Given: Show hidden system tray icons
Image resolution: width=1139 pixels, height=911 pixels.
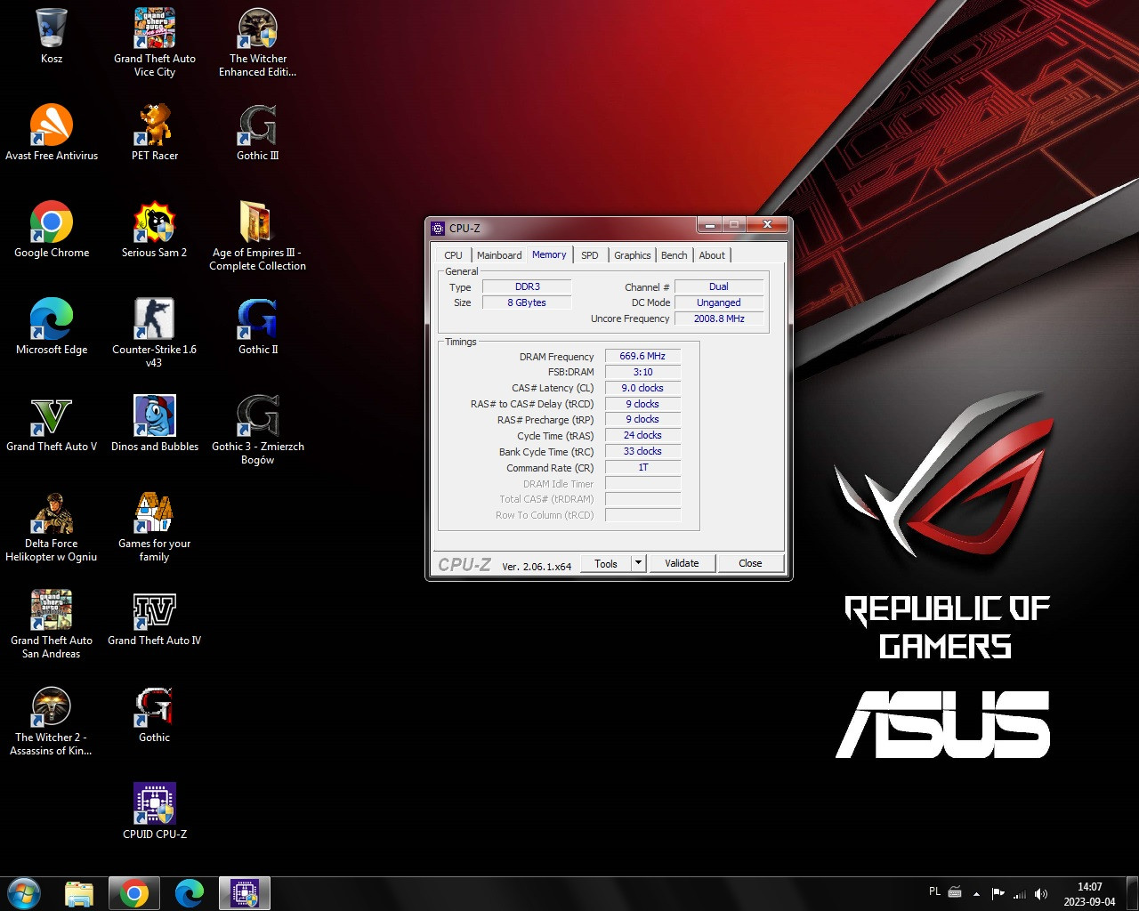Looking at the screenshot, I should [976, 893].
